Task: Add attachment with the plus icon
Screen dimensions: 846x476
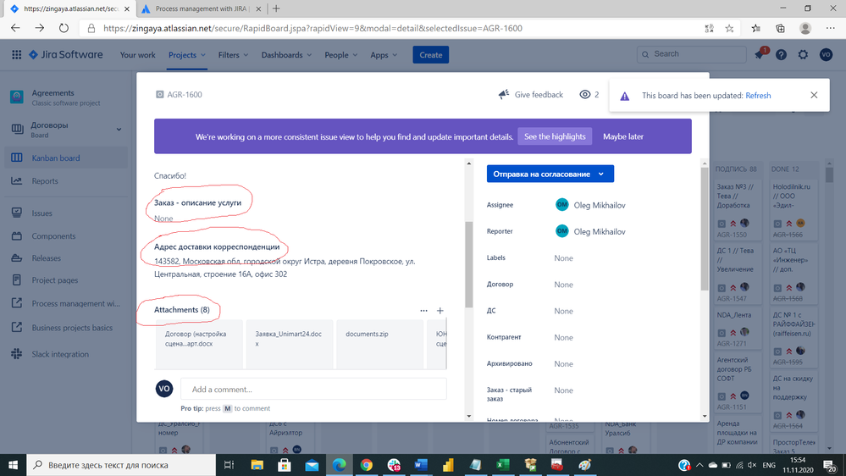Action: point(440,310)
